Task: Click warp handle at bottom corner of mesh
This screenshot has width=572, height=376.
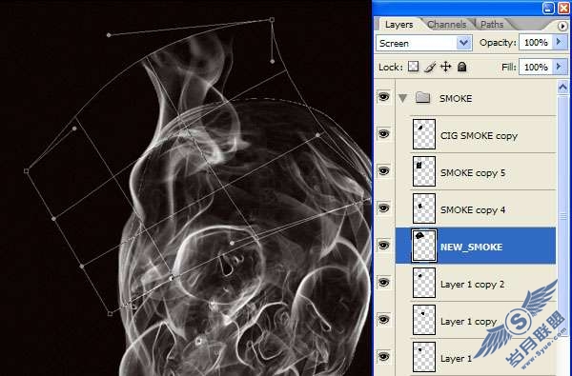Action: pos(111,313)
